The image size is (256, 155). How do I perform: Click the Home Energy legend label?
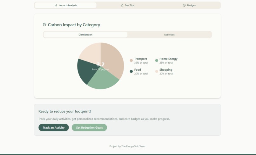[x=168, y=59]
